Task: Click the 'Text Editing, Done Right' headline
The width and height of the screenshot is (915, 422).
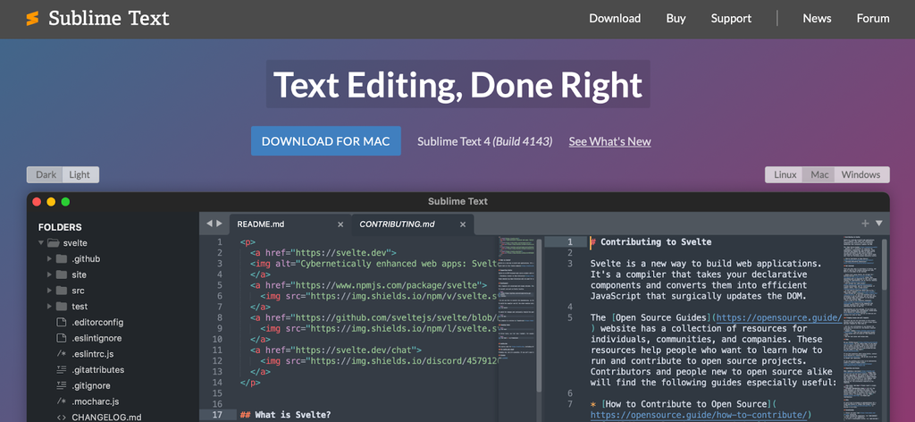Action: 458,84
